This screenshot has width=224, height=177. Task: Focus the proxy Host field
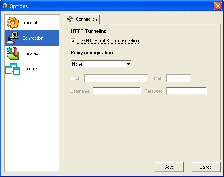click(x=116, y=78)
